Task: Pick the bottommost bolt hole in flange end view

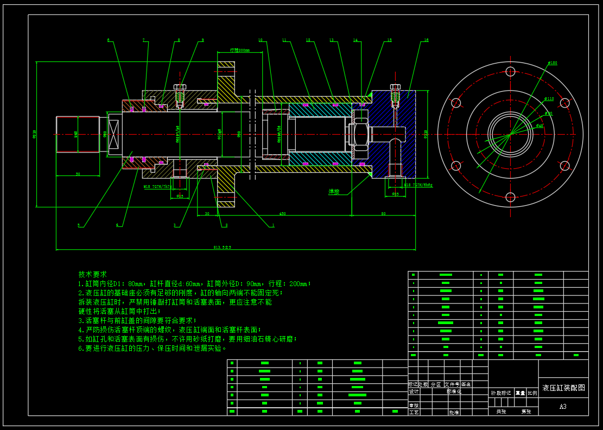Action: point(510,197)
